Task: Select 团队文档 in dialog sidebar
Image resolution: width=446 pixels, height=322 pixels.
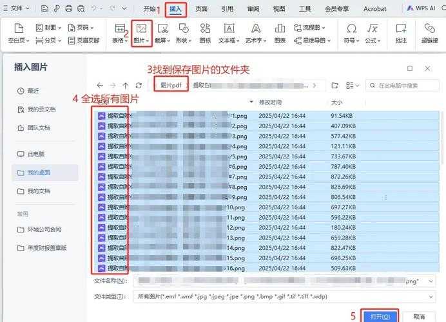Action: [34, 128]
